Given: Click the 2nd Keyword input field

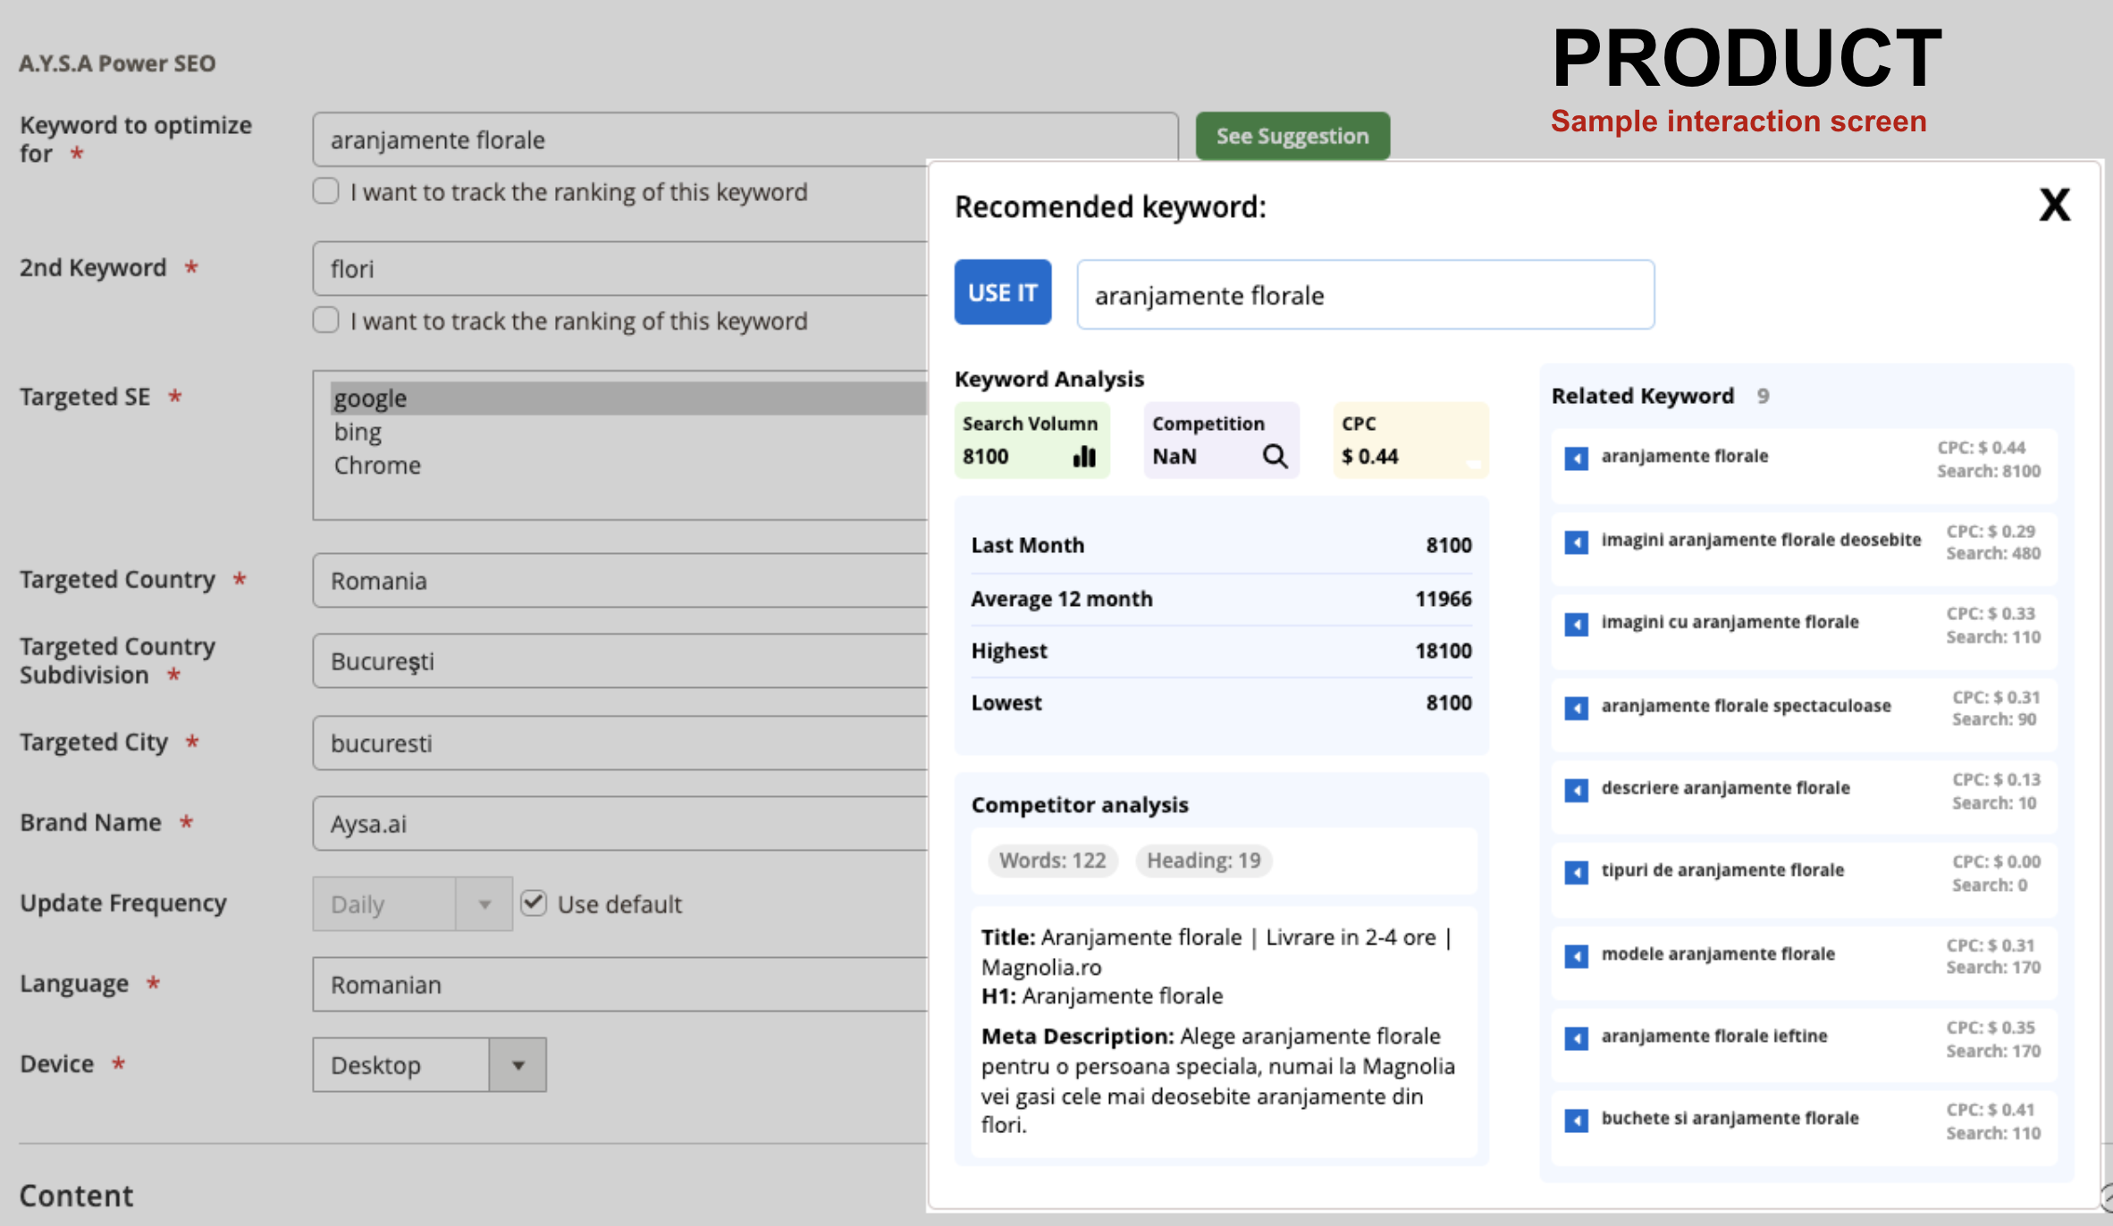Looking at the screenshot, I should pyautogui.click(x=620, y=268).
